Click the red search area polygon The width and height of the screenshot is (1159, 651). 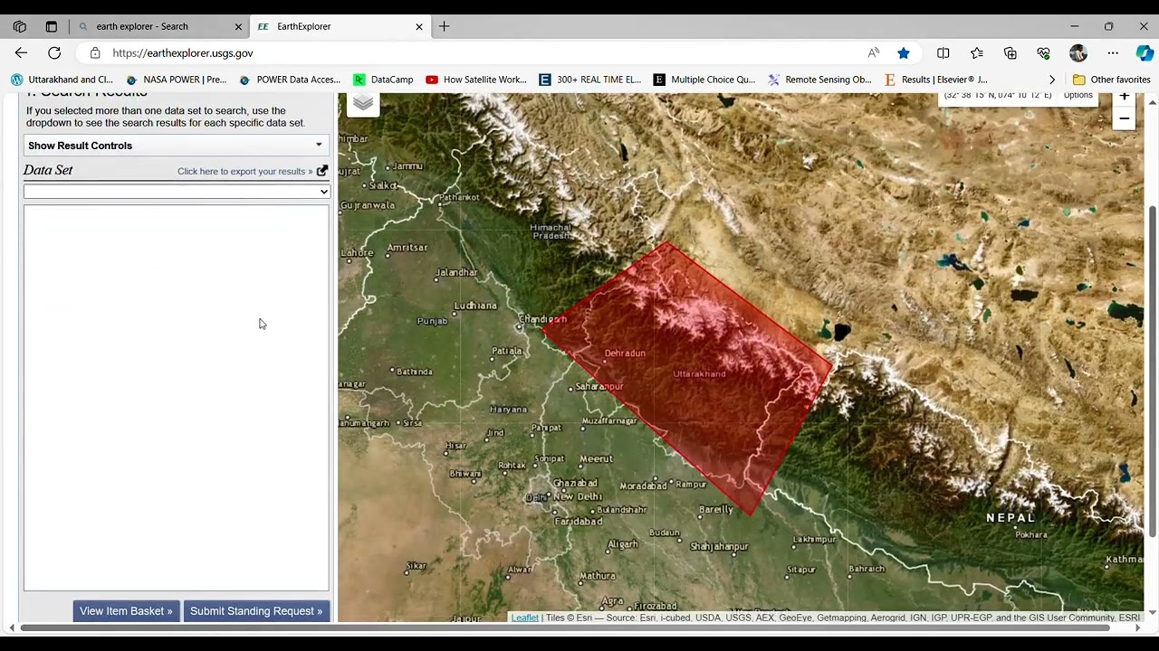(x=688, y=380)
